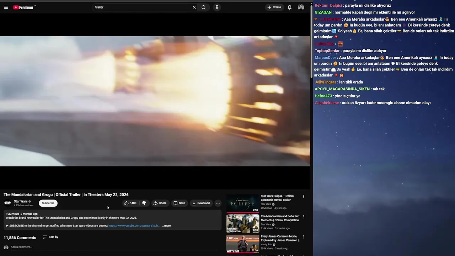Open the Star Wars channel name link
455x256 pixels.
point(21,201)
